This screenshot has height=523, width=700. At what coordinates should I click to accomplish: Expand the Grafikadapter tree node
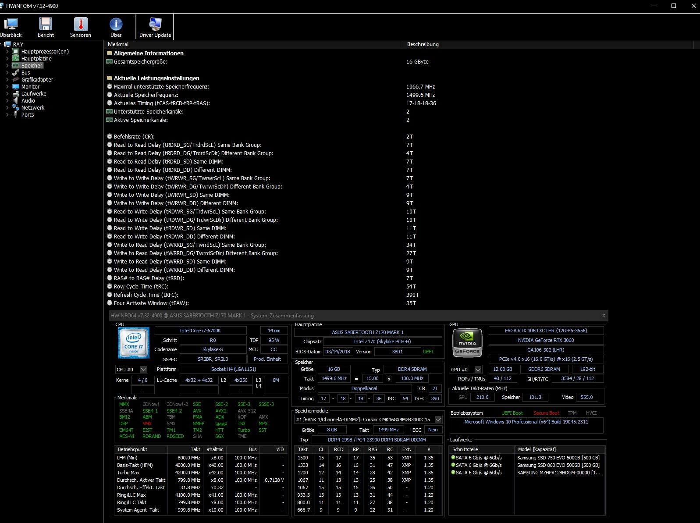point(7,79)
